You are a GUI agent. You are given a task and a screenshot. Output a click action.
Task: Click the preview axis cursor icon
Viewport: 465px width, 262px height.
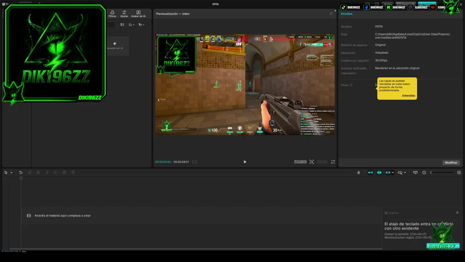[x=400, y=172]
